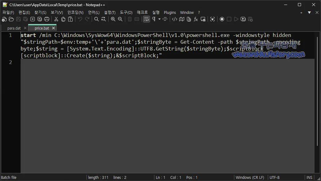The image size is (321, 181).
Task: Toggle synchronize horizontal scrolling icon
Action: coord(137,19)
